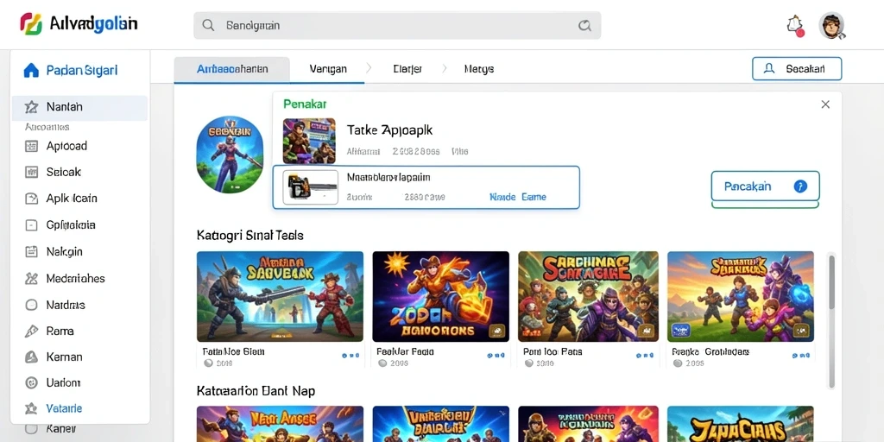Screen dimensions: 884x442
Task: Click rating dots beside Fatin Nos Siem
Action: click(350, 357)
